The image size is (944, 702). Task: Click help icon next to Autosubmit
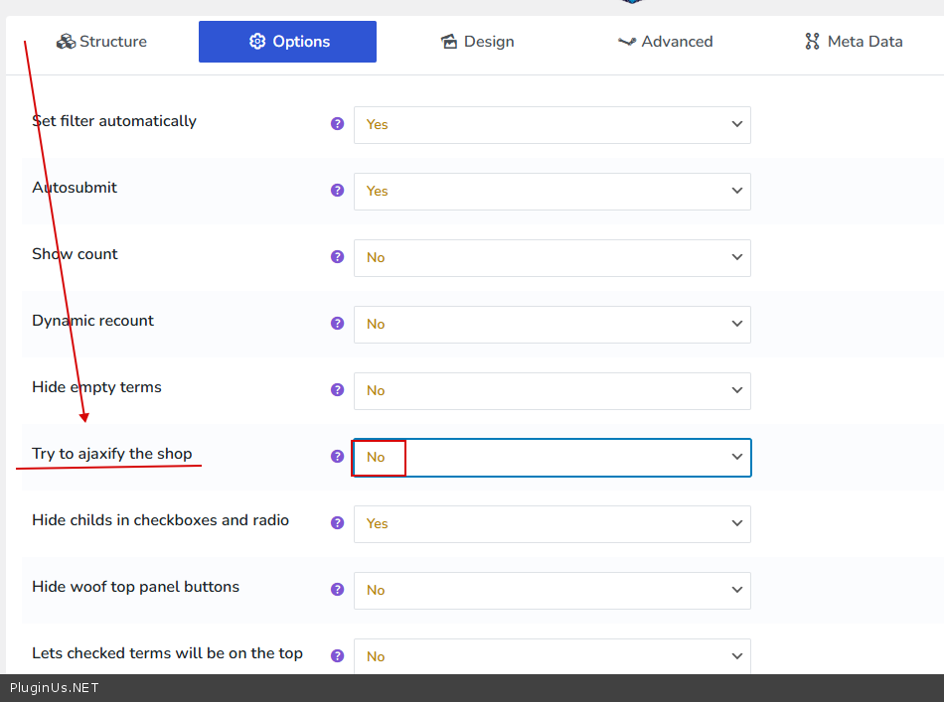[x=337, y=191]
